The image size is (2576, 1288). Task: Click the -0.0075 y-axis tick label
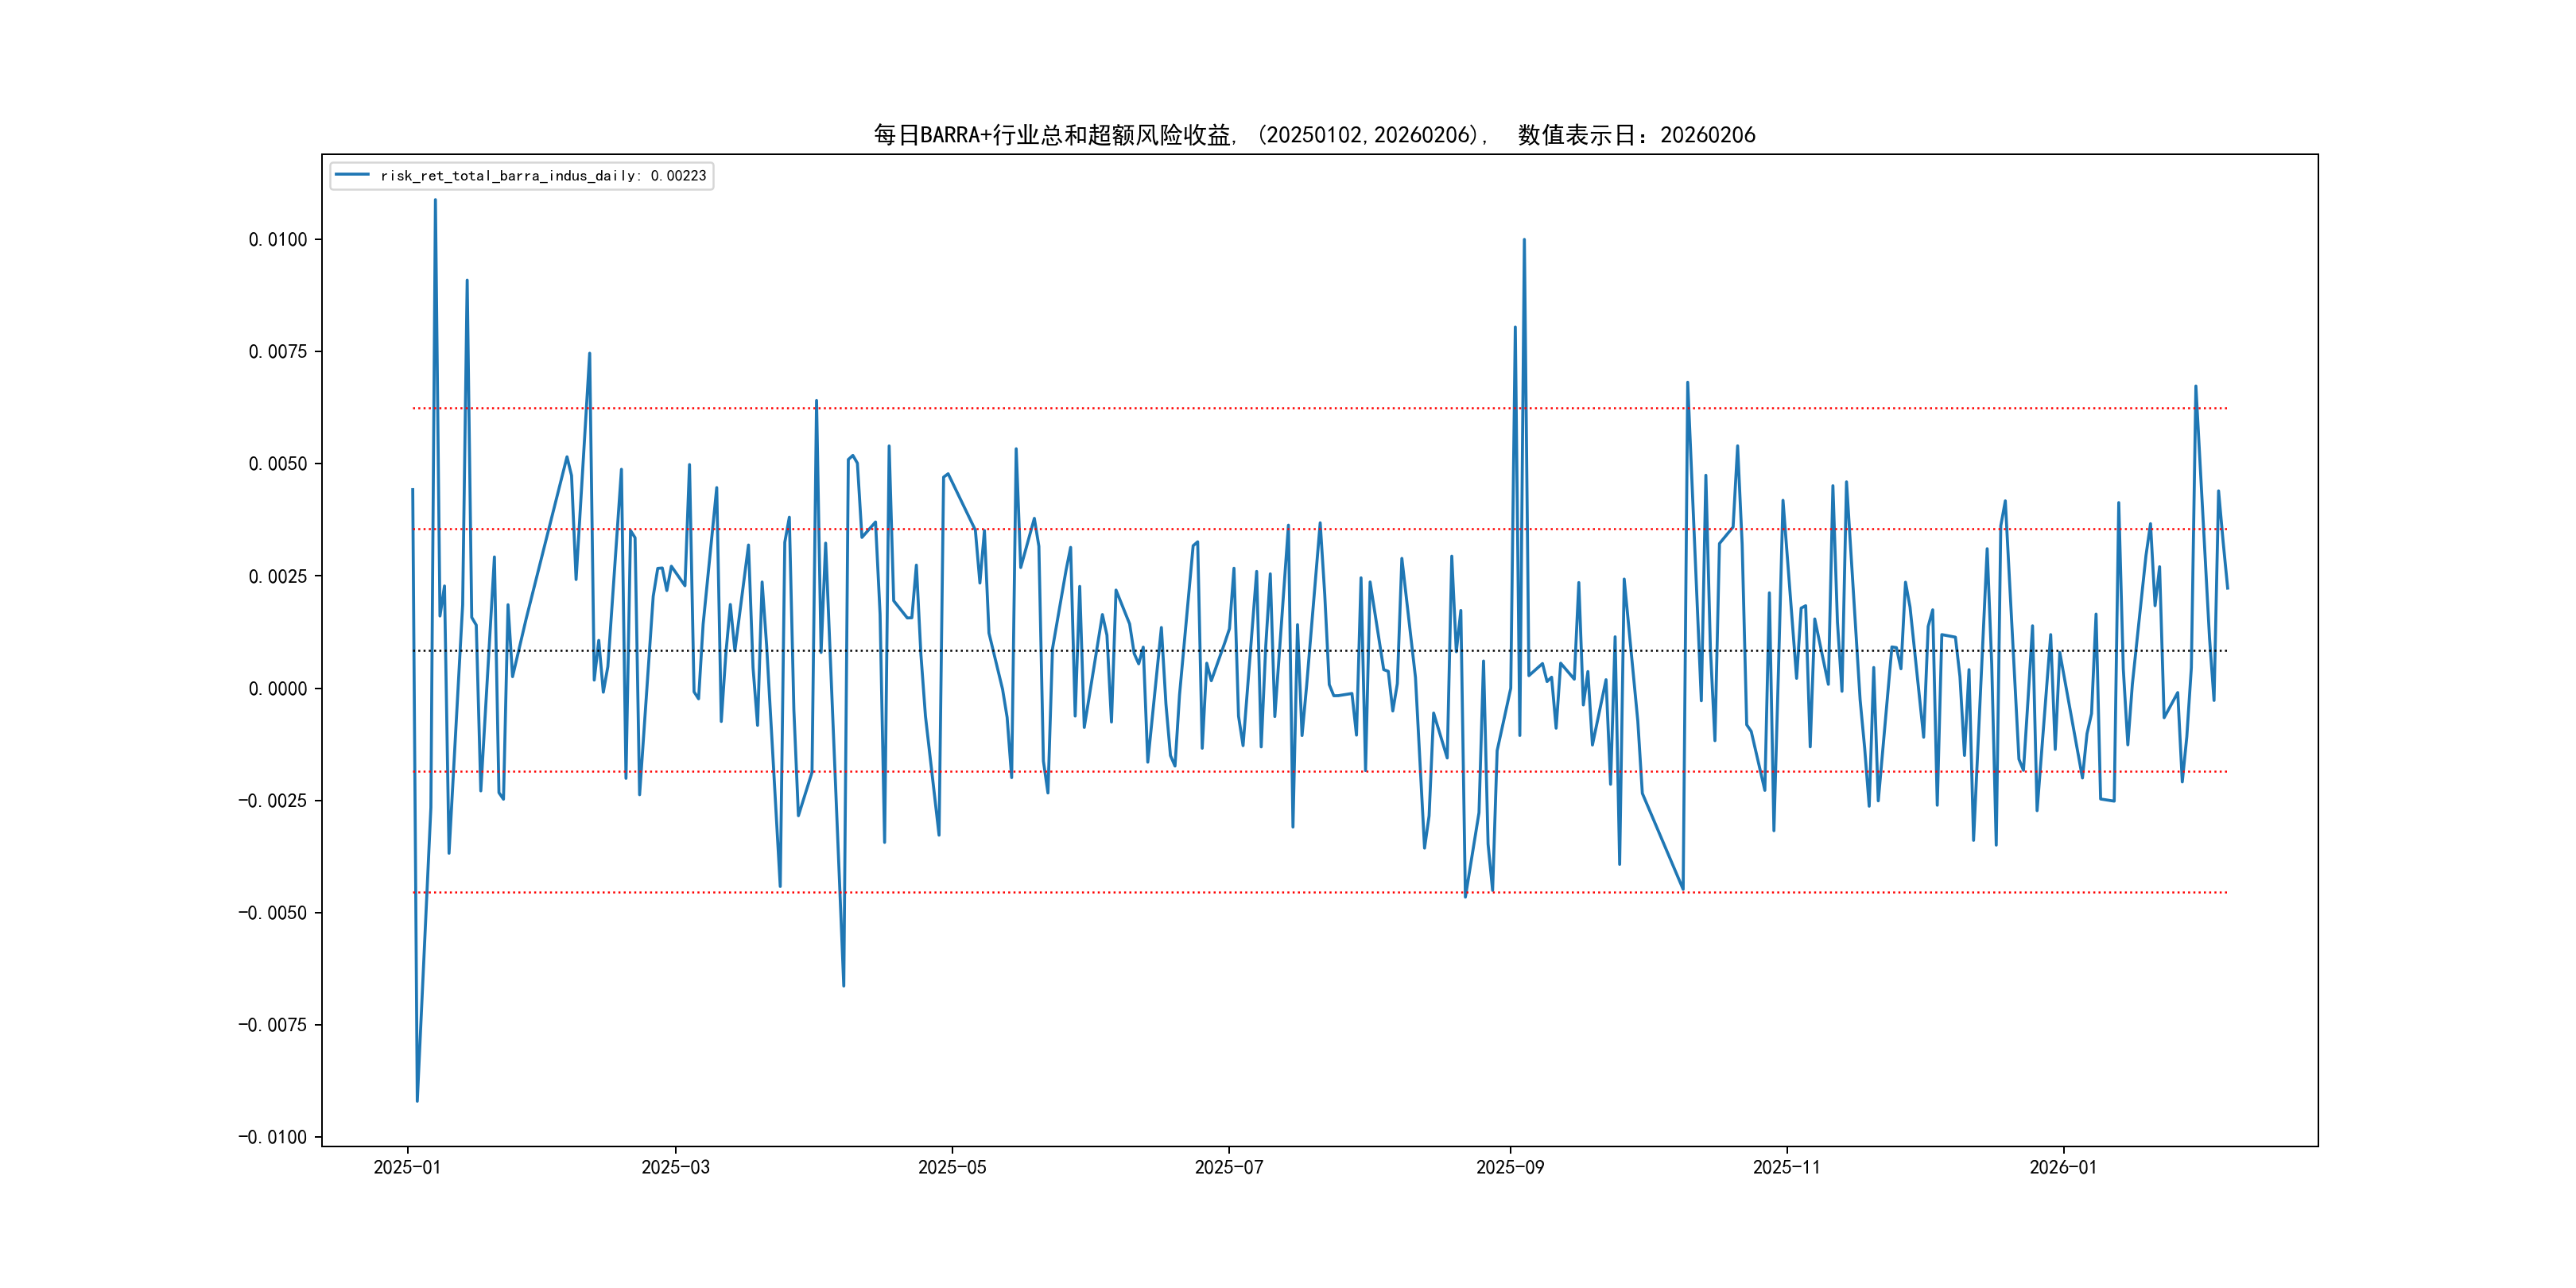point(272,1025)
